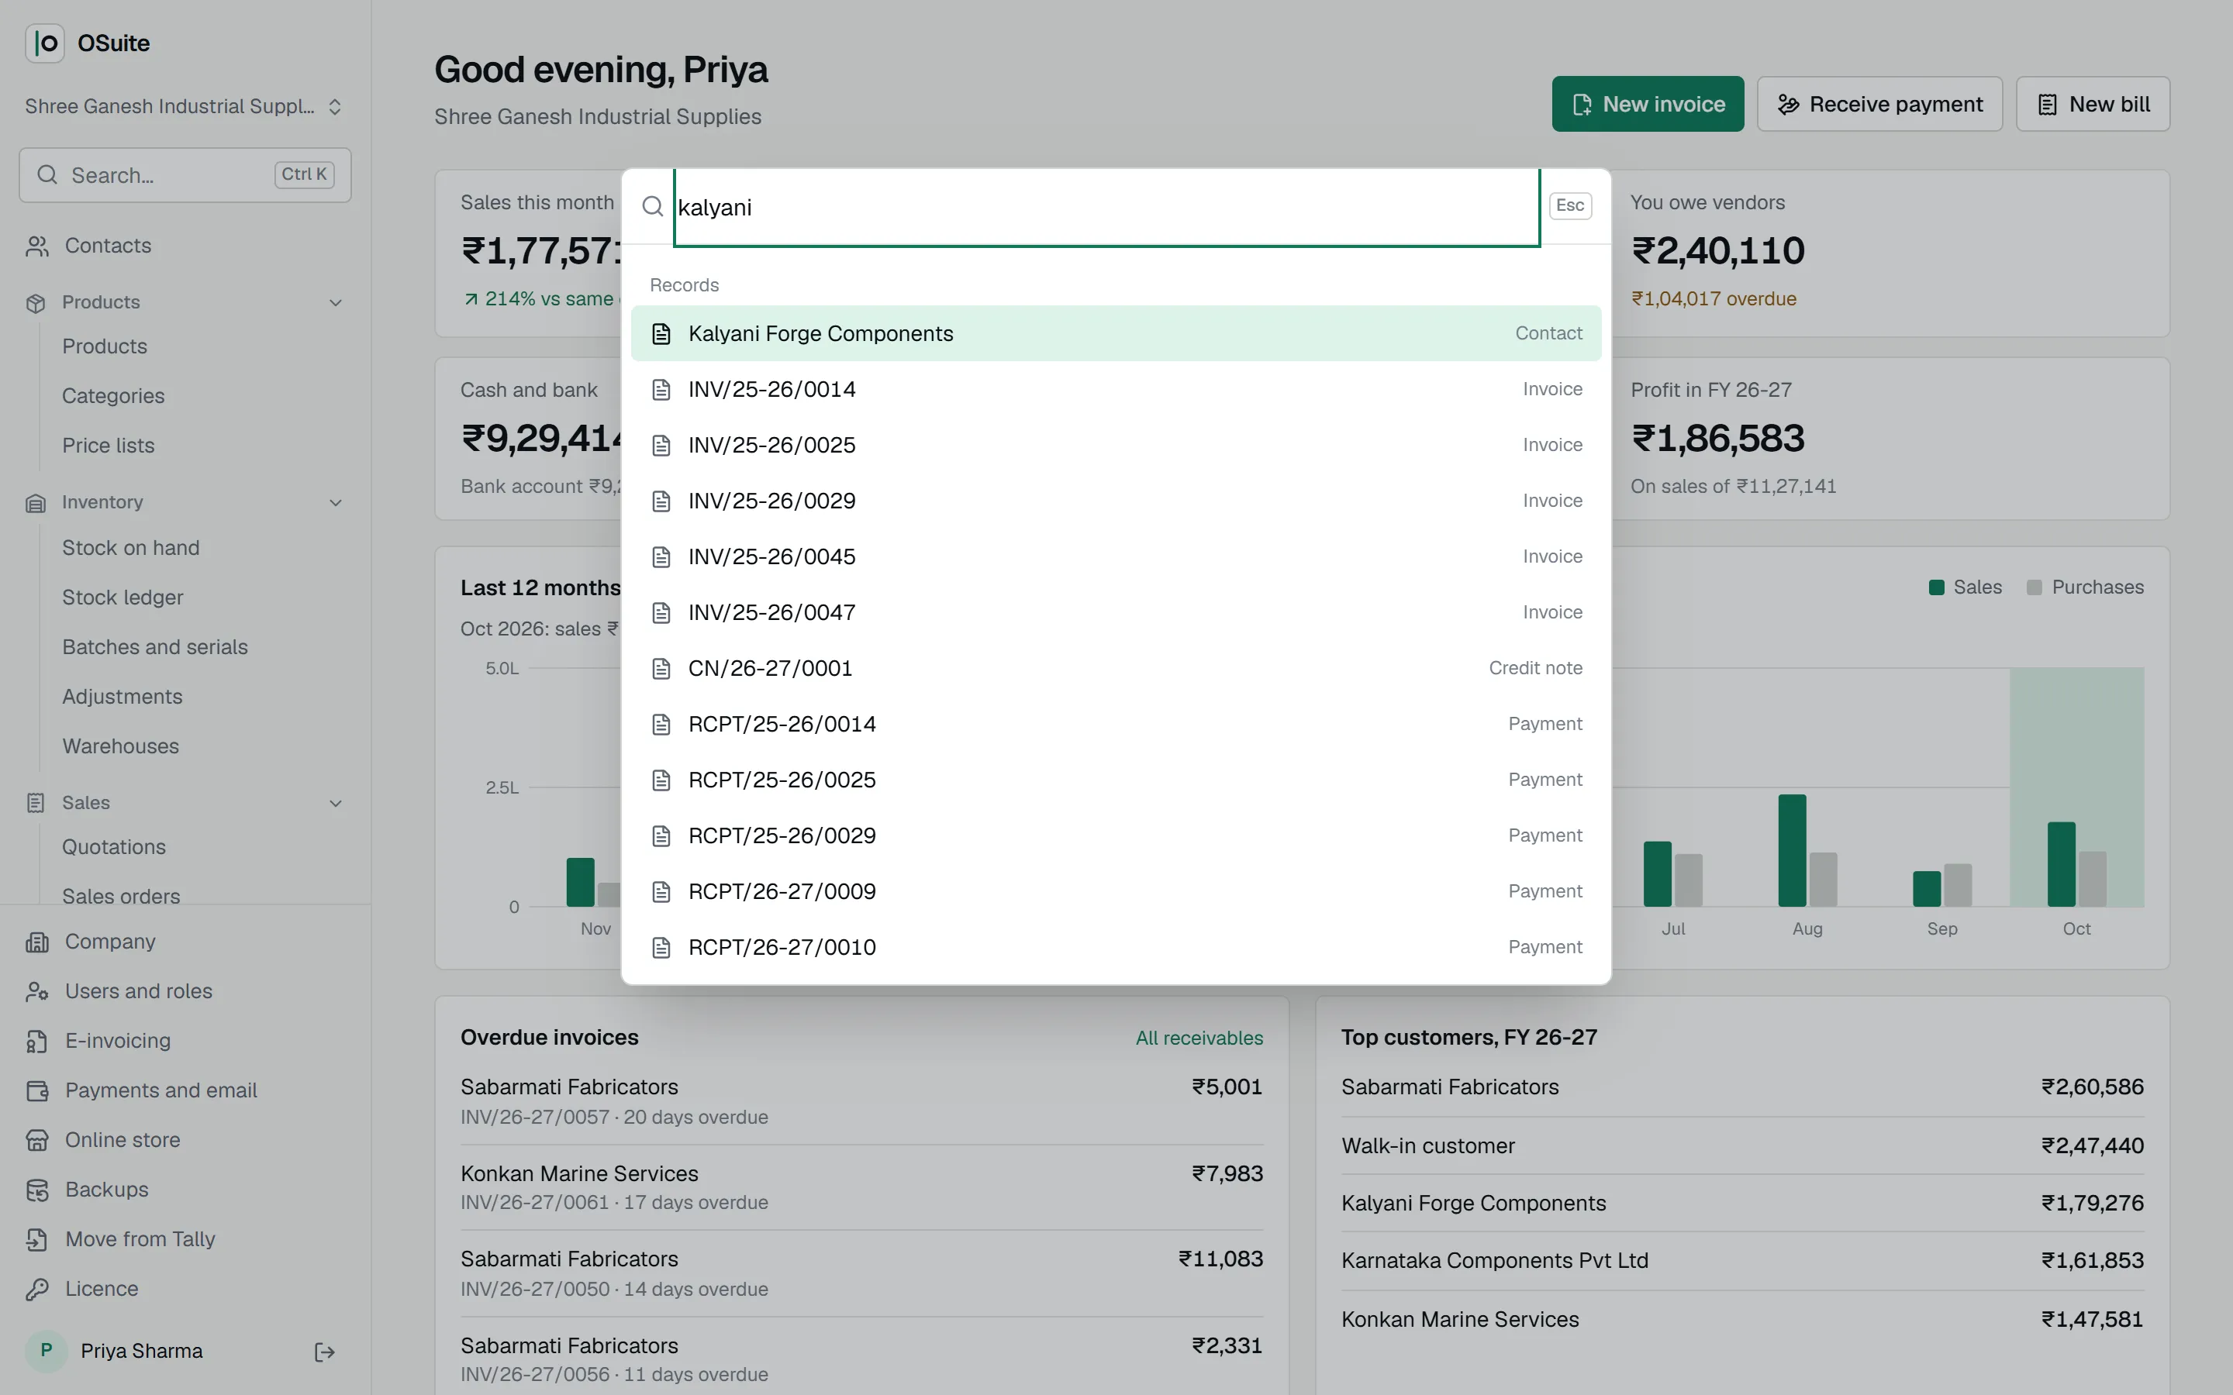Collapse the Products section chevron

336,302
